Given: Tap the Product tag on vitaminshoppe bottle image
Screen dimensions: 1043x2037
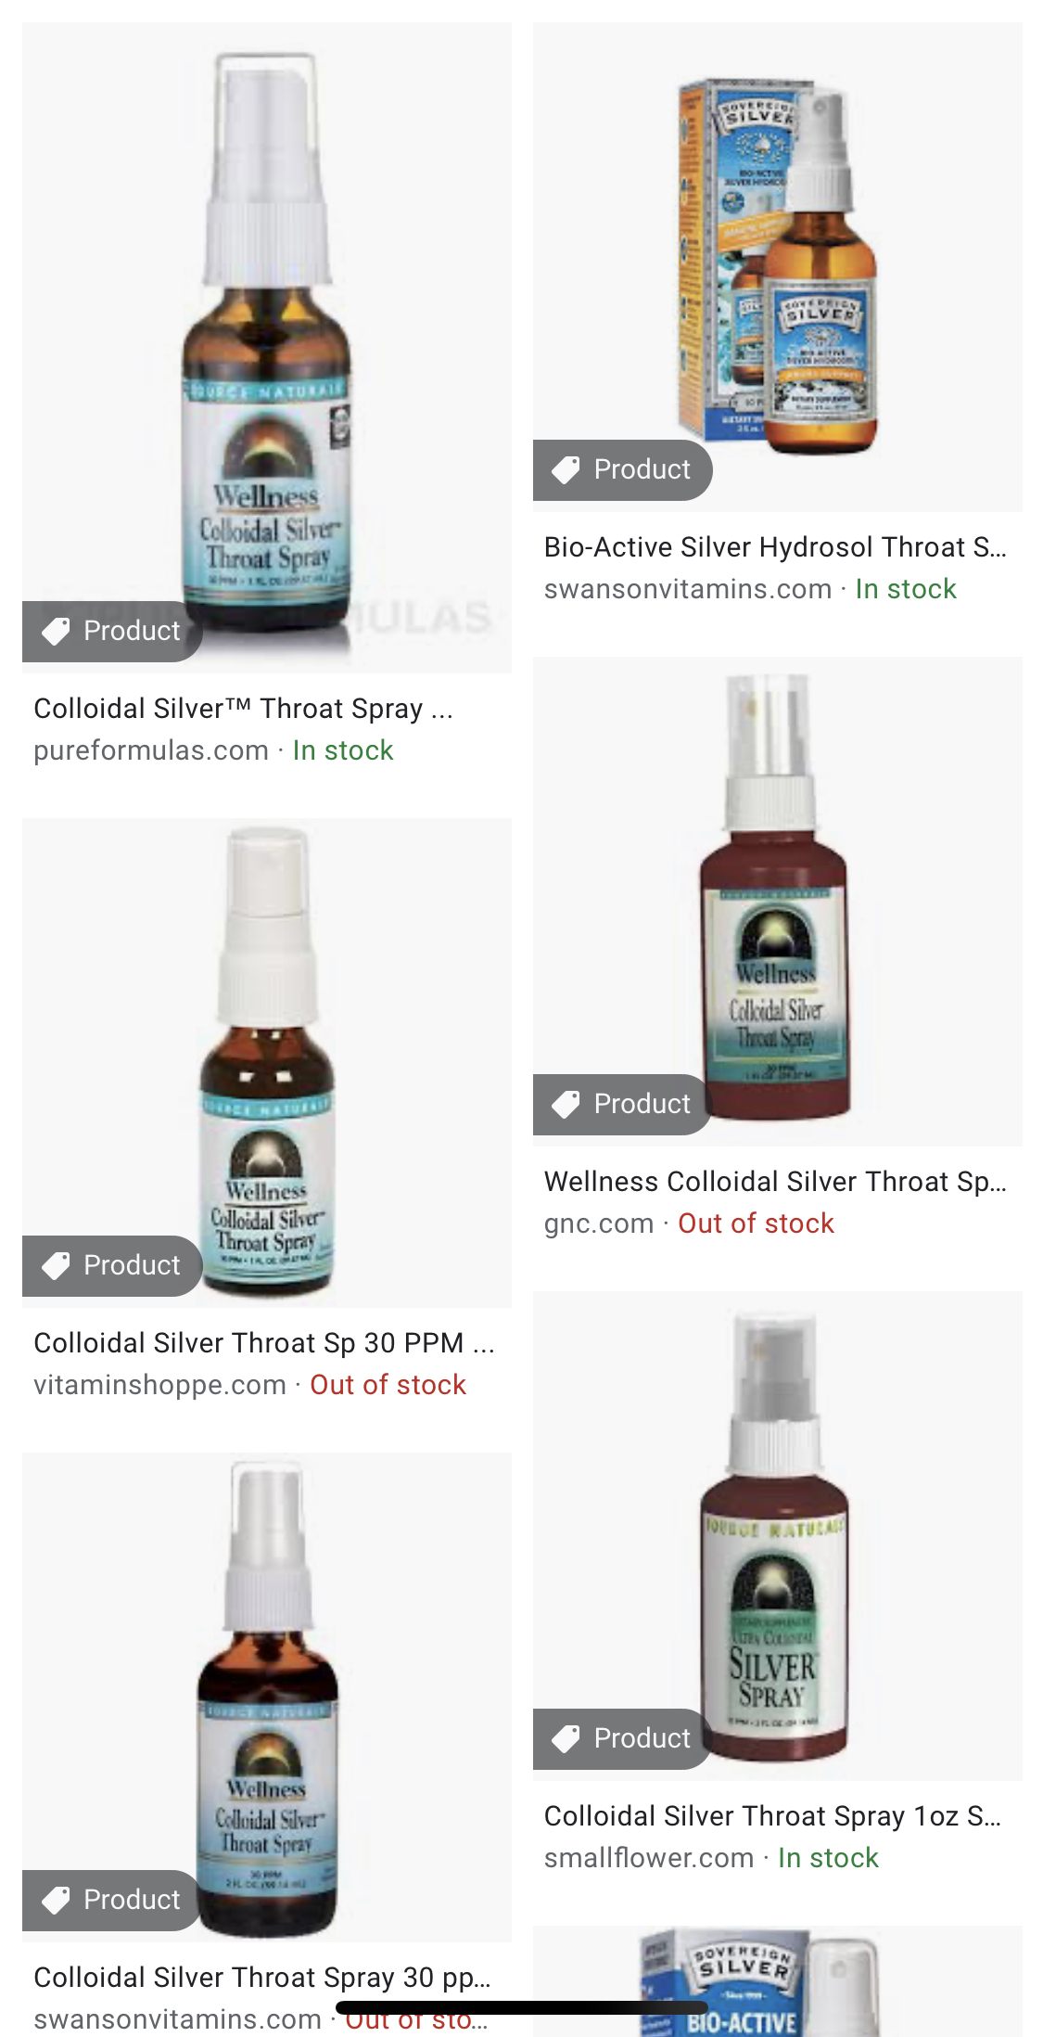Looking at the screenshot, I should tap(112, 1265).
